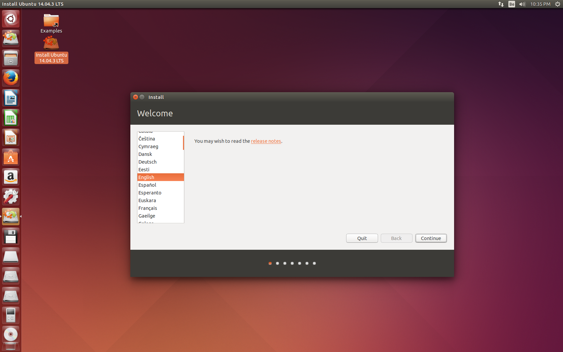The height and width of the screenshot is (352, 563).
Task: Open LibreOffice Calc spreadsheet
Action: [11, 118]
